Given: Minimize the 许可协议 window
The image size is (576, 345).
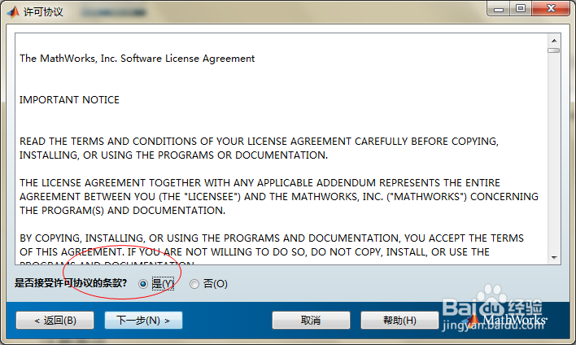Looking at the screenshot, I should click(x=499, y=8).
